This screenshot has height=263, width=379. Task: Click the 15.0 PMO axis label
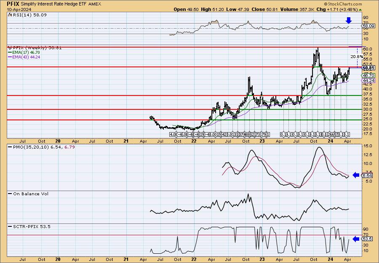coord(367,146)
